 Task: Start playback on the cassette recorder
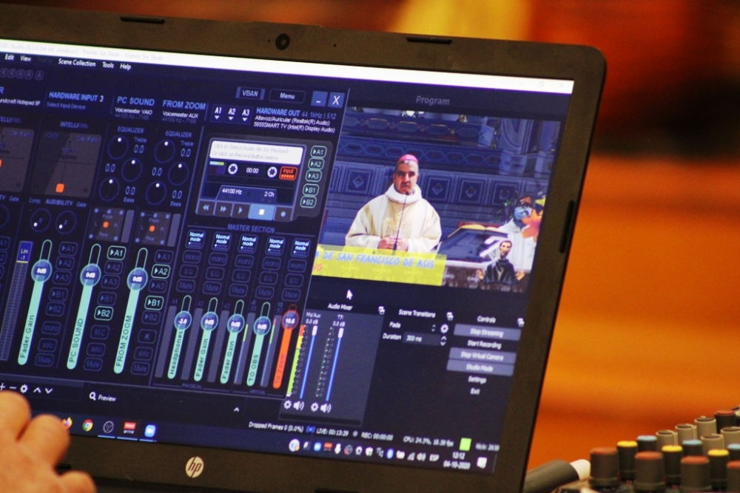coord(240,211)
